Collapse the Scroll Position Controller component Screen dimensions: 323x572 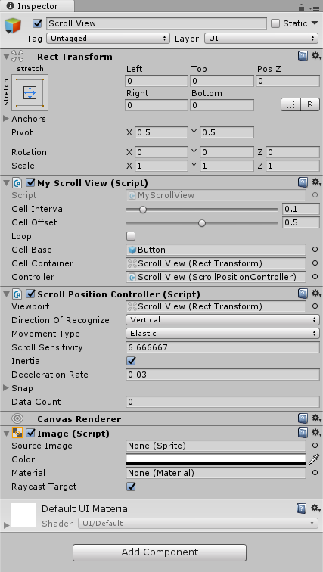click(x=6, y=294)
